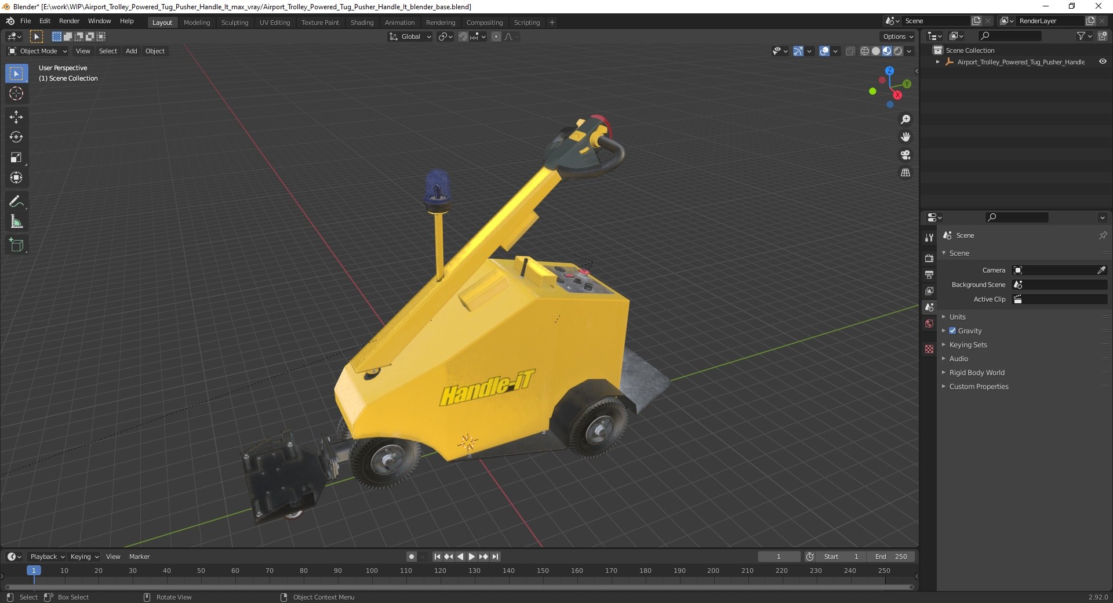Open the Texture properties tab

click(x=929, y=349)
